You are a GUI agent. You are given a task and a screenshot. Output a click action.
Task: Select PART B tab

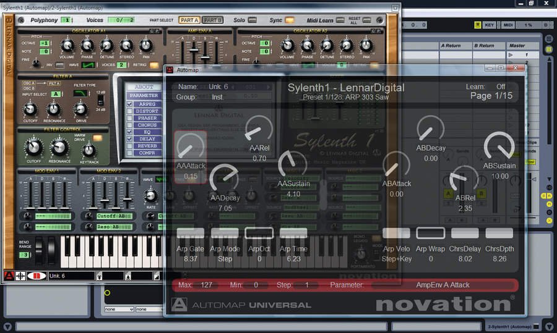[x=212, y=20]
